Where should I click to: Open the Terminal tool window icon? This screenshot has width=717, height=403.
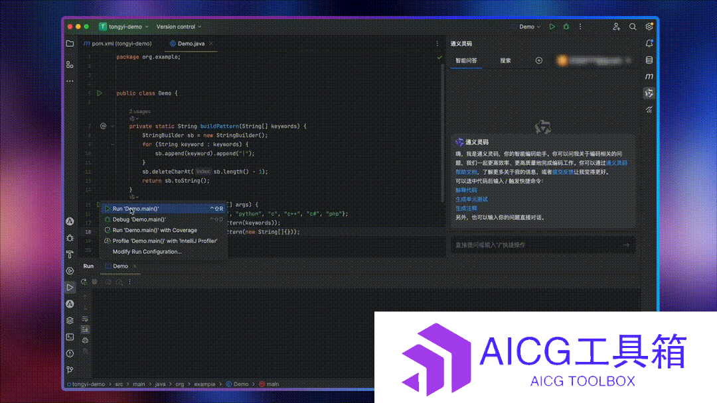[x=70, y=337]
